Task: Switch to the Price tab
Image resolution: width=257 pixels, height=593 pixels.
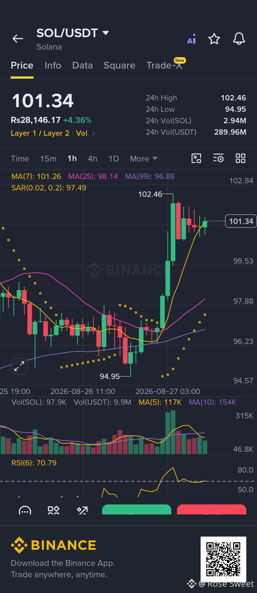Action: pyautogui.click(x=22, y=65)
